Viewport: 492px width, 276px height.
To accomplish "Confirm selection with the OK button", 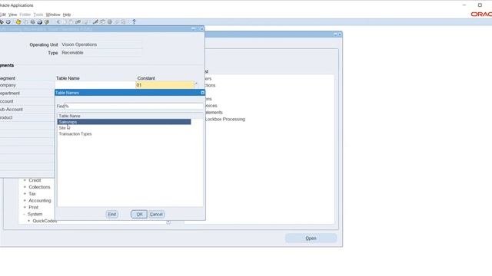I will [139, 215].
